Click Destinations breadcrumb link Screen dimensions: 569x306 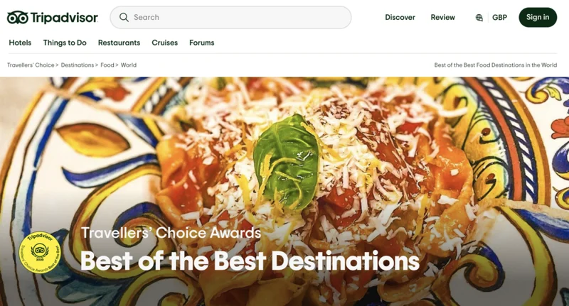click(x=78, y=65)
